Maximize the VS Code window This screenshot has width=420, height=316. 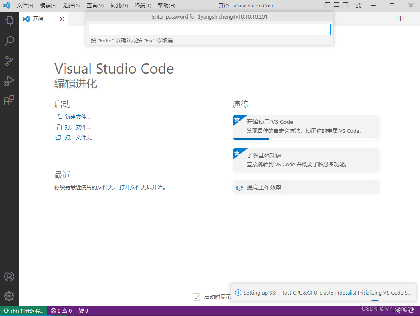click(392, 5)
